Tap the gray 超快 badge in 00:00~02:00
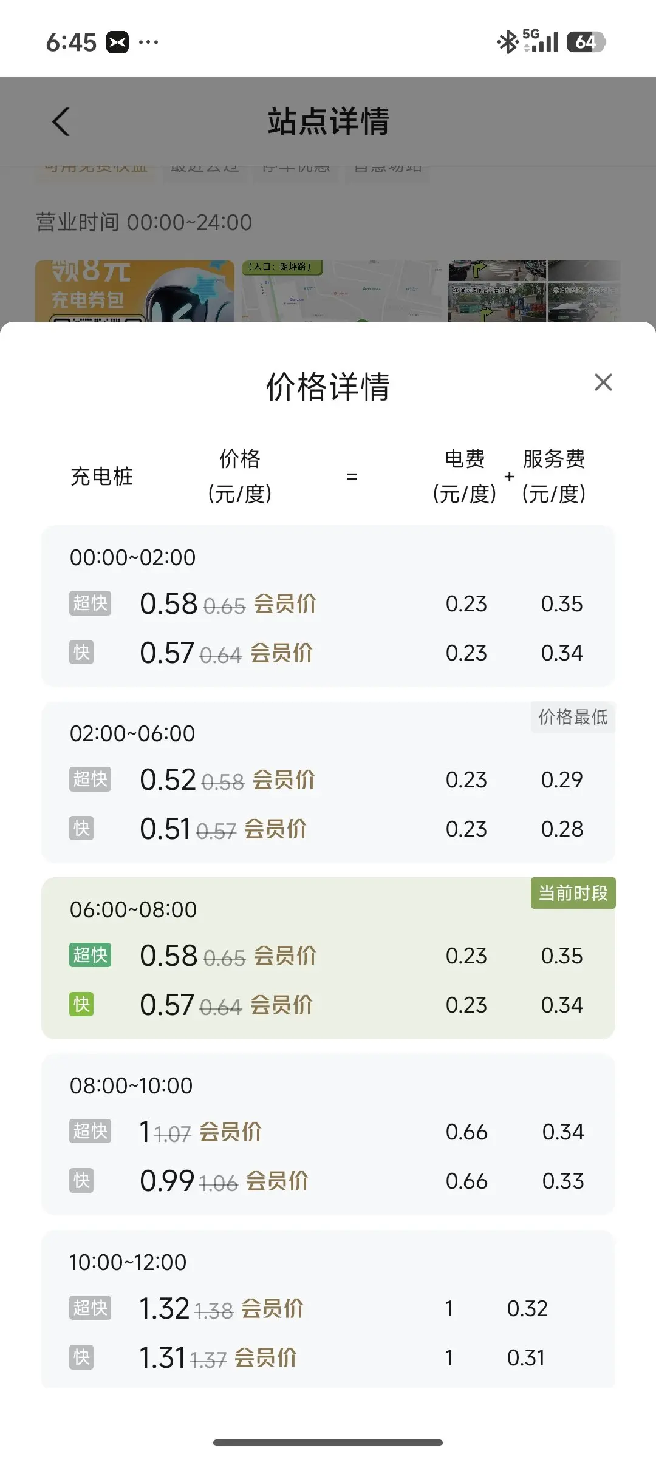This screenshot has height=1457, width=656. [90, 603]
